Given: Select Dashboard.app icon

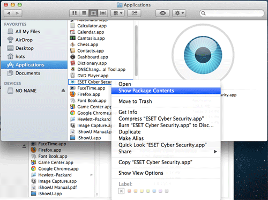Looking at the screenshot, I should (x=72, y=57).
